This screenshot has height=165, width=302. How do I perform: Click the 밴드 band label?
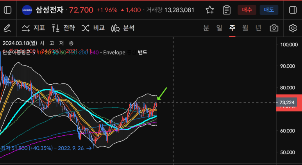143,53
